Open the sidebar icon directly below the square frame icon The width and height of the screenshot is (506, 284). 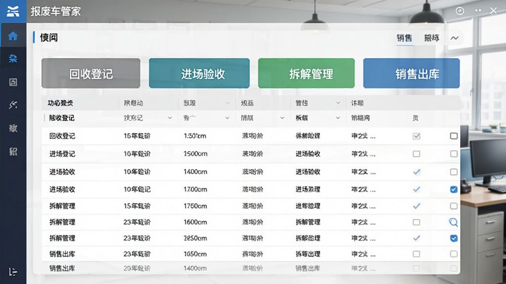[x=13, y=105]
